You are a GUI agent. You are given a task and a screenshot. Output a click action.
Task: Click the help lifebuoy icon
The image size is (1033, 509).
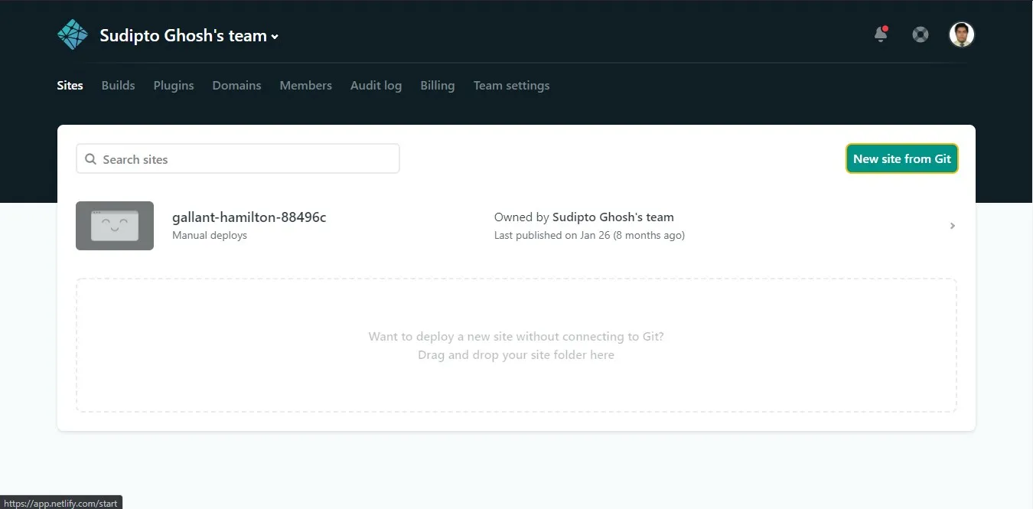920,34
